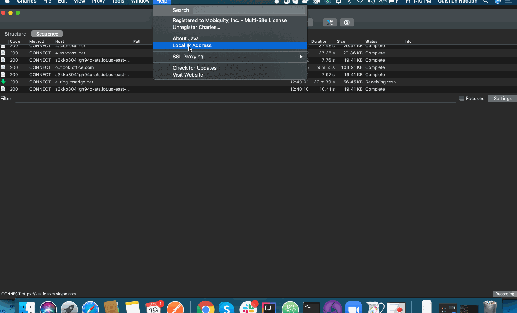The image size is (517, 313).
Task: Open Finder from the dock
Action: click(x=27, y=308)
